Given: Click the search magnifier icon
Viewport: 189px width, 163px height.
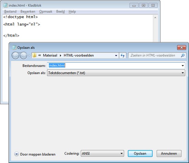Looking at the screenshot, I should [x=183, y=55].
